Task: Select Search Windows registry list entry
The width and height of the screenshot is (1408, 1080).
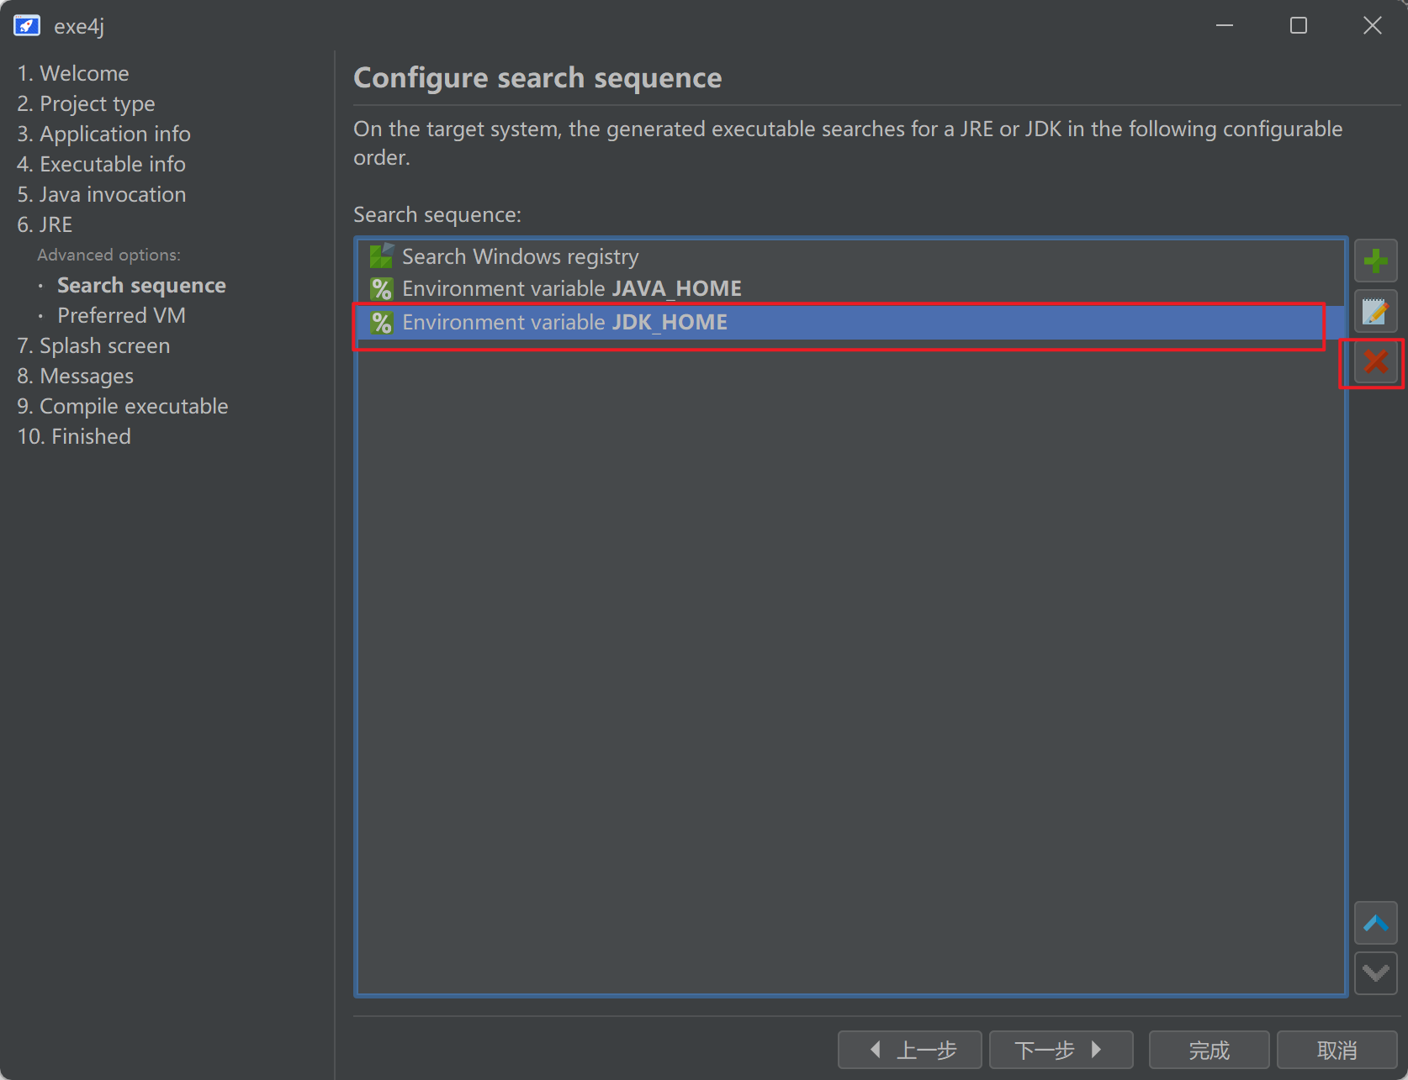Action: [x=520, y=256]
